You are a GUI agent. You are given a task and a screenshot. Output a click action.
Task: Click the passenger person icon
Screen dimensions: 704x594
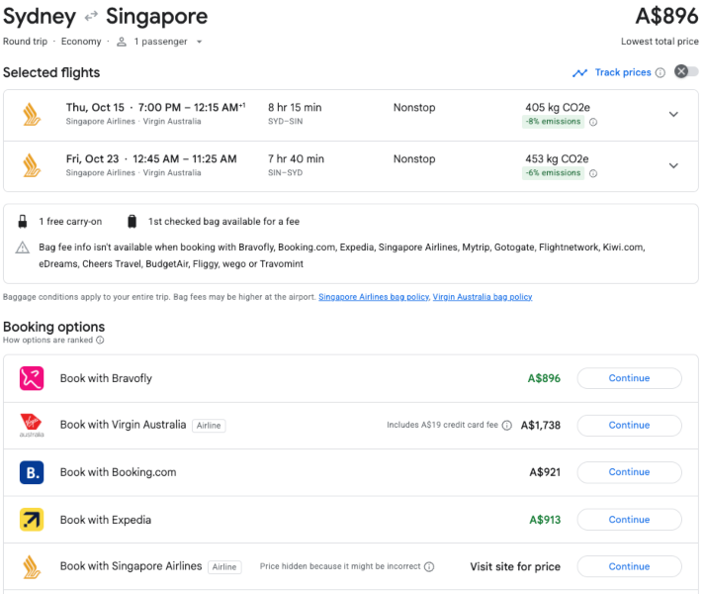tap(122, 42)
